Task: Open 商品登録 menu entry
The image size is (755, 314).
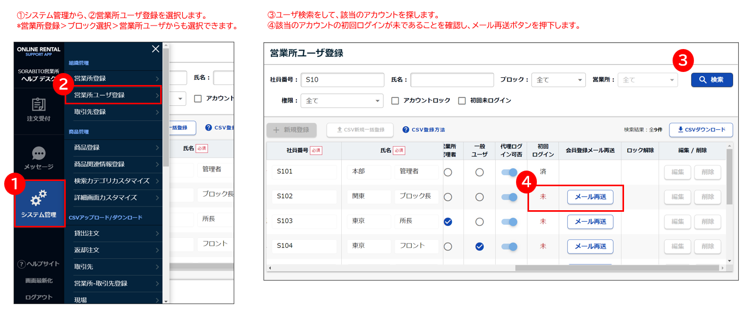Action: click(113, 148)
